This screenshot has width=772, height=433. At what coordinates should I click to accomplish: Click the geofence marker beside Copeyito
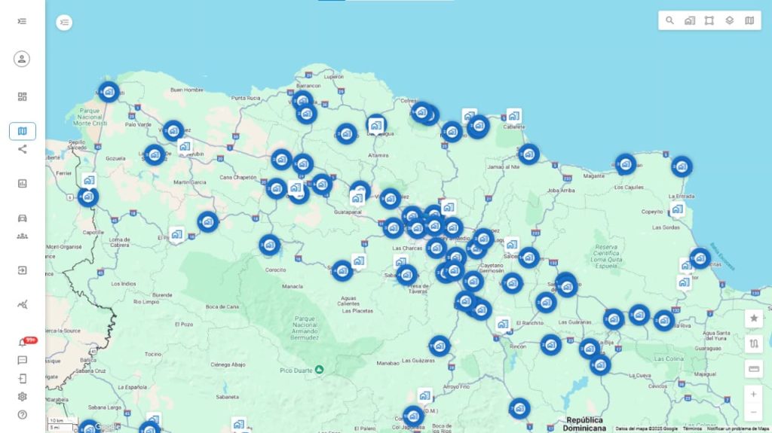tap(678, 210)
